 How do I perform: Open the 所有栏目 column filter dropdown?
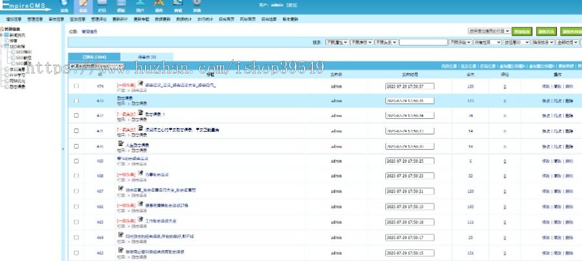pos(488,42)
